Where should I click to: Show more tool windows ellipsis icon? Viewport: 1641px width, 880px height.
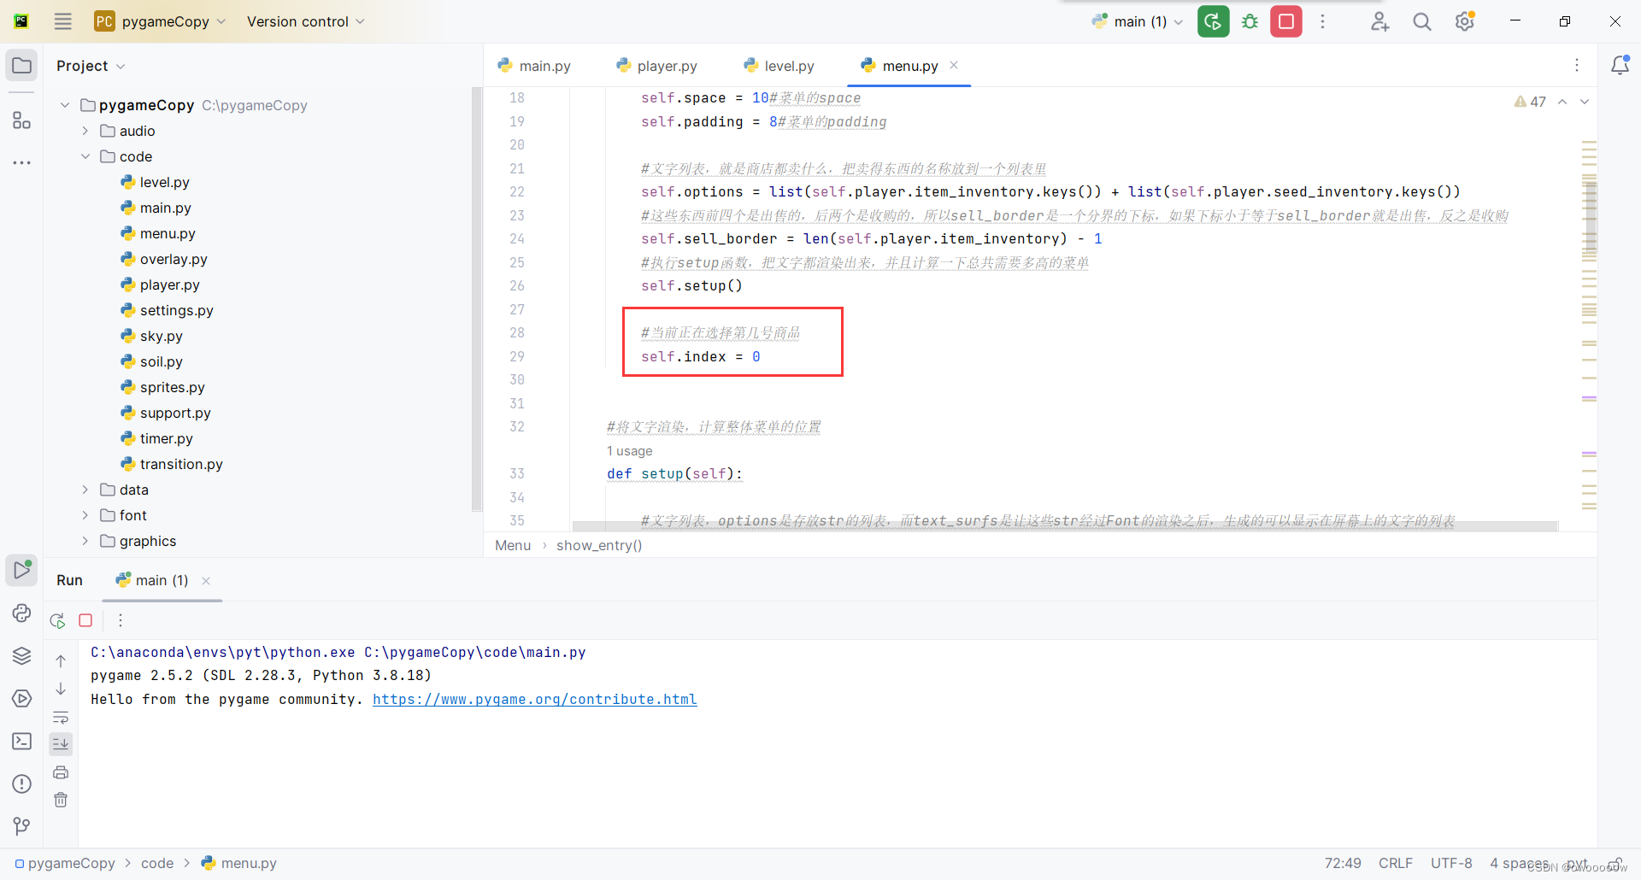point(21,162)
